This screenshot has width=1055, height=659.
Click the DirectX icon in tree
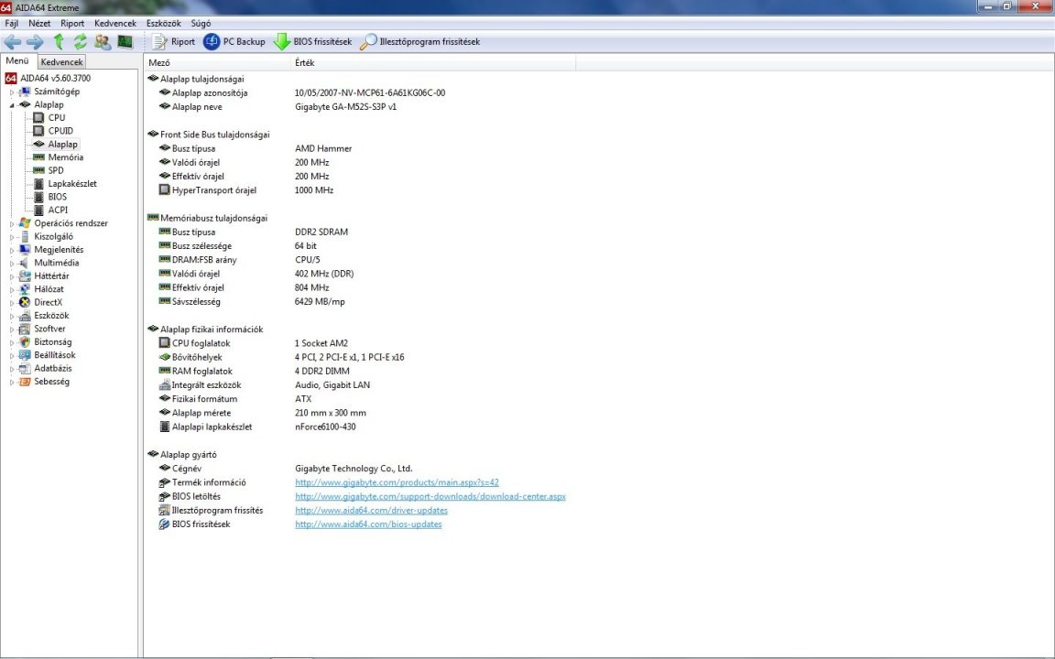25,303
